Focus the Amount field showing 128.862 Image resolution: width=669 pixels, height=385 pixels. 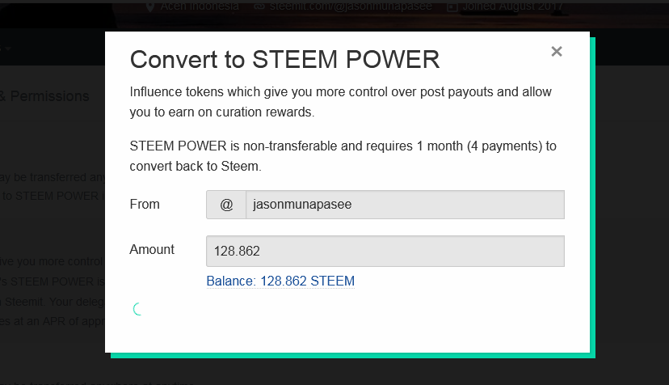click(x=385, y=252)
